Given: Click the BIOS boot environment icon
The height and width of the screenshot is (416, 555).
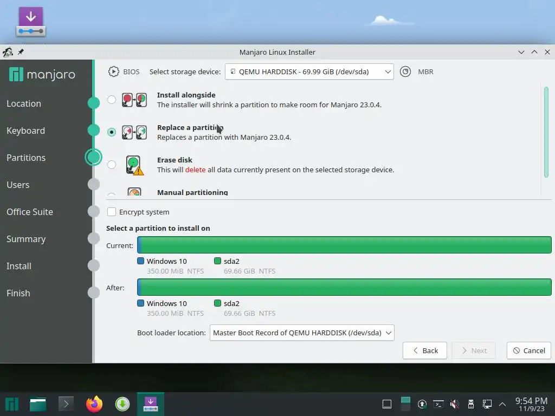Looking at the screenshot, I should click(114, 71).
